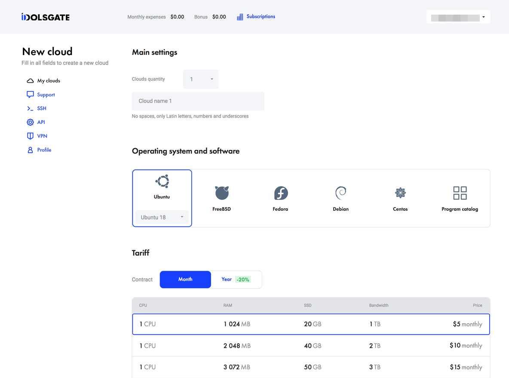The height and width of the screenshot is (378, 509).
Task: Select the Ubuntu logo icon
Action: click(x=162, y=181)
